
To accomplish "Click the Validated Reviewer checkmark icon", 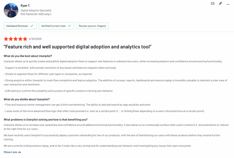I will tap(32, 26).
